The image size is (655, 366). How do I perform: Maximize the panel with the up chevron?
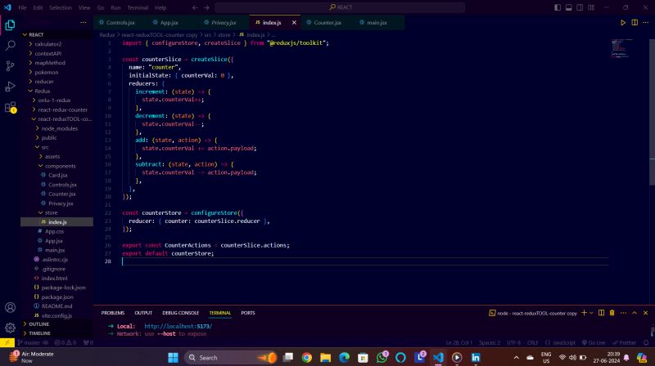click(x=634, y=313)
